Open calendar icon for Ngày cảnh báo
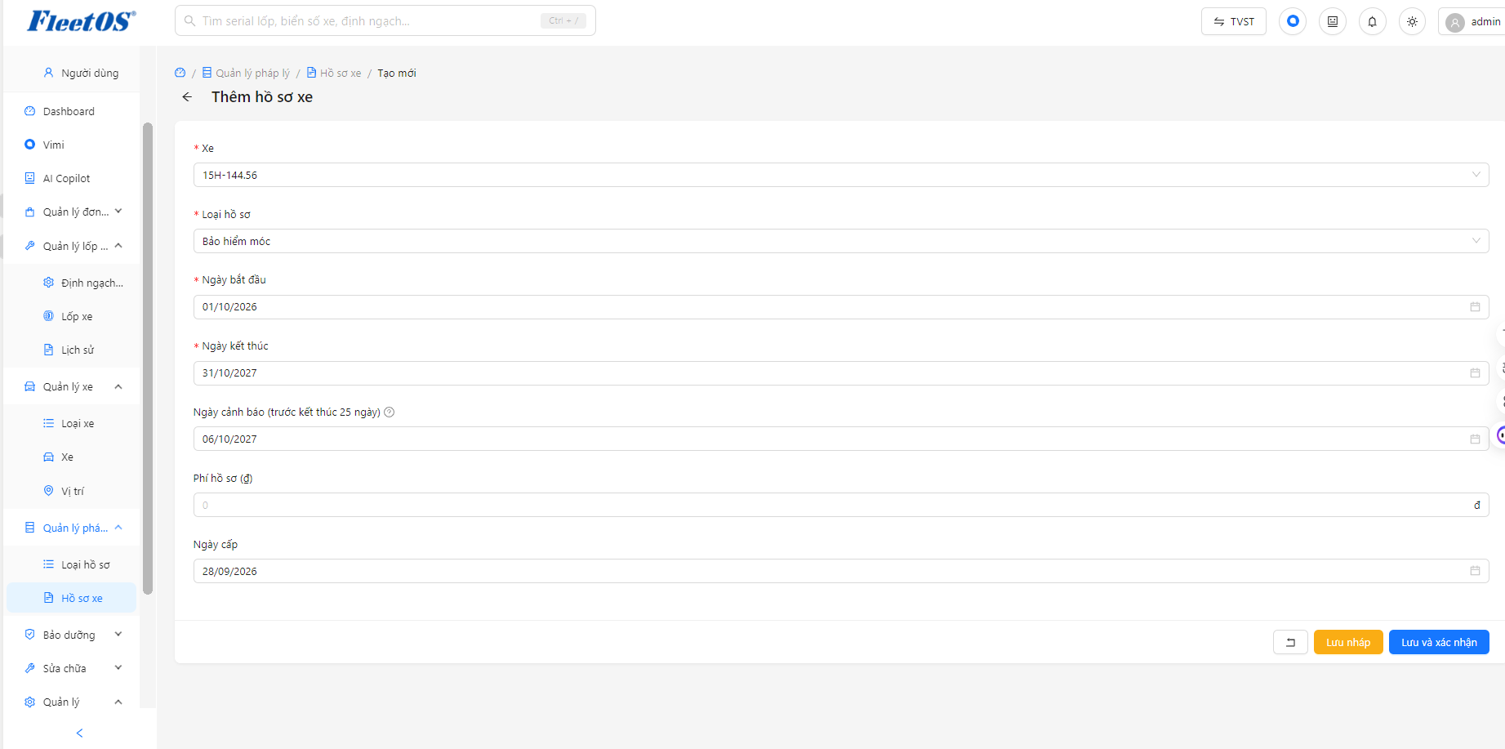The height and width of the screenshot is (749, 1505). point(1475,439)
